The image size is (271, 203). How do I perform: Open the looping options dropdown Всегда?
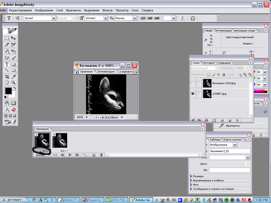click(42, 155)
